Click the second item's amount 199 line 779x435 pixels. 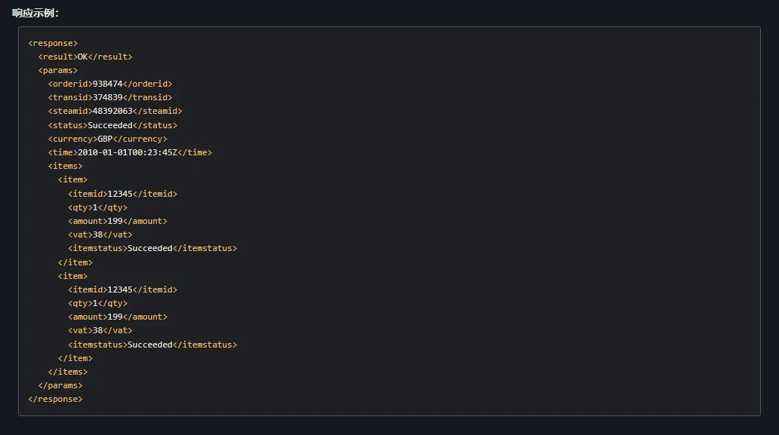(117, 317)
